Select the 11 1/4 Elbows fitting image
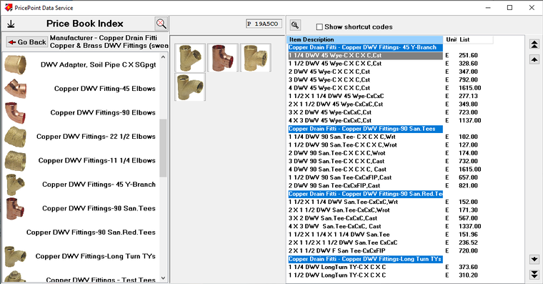Screen dimensions: 543x284 pyautogui.click(x=15, y=160)
